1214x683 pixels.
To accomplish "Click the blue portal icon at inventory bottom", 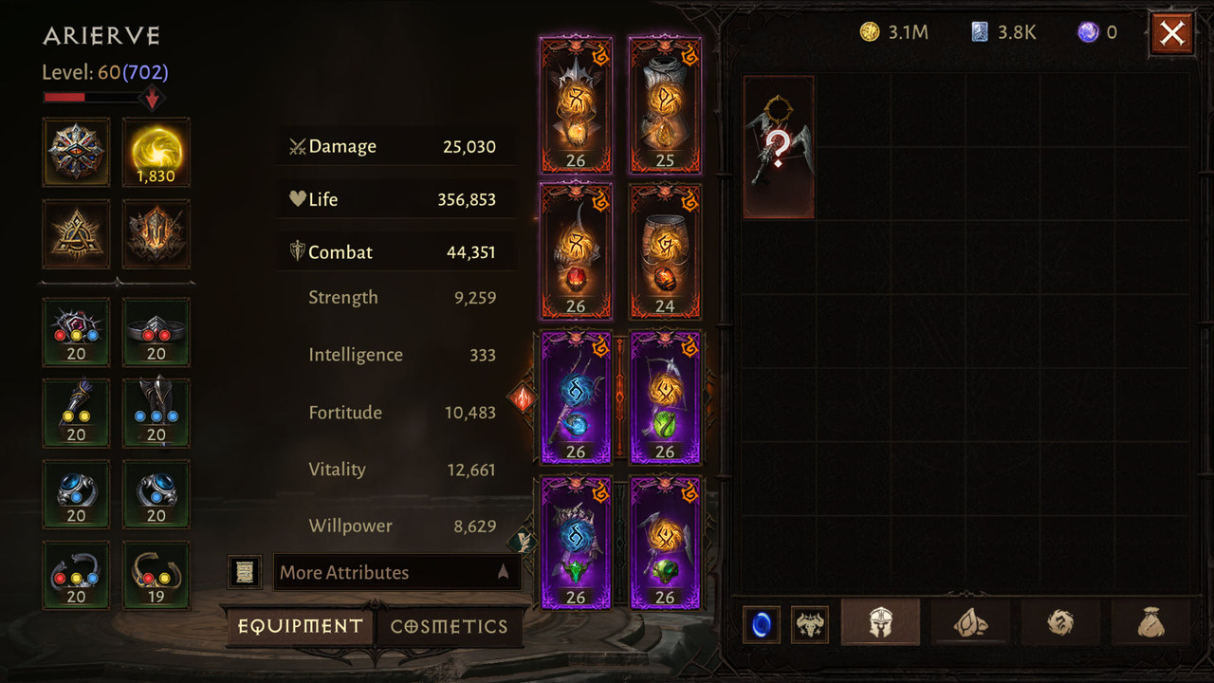I will tap(762, 624).
